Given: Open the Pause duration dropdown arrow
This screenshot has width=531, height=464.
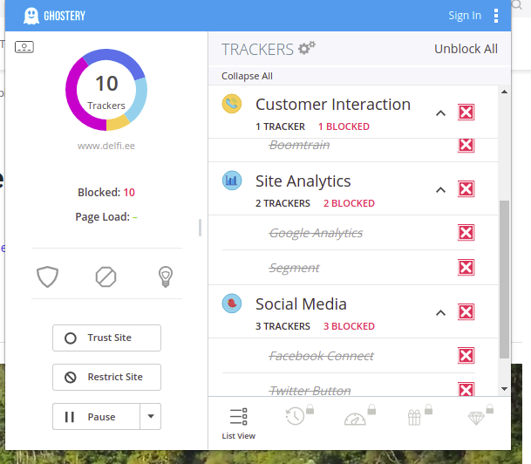Looking at the screenshot, I should click(x=151, y=416).
